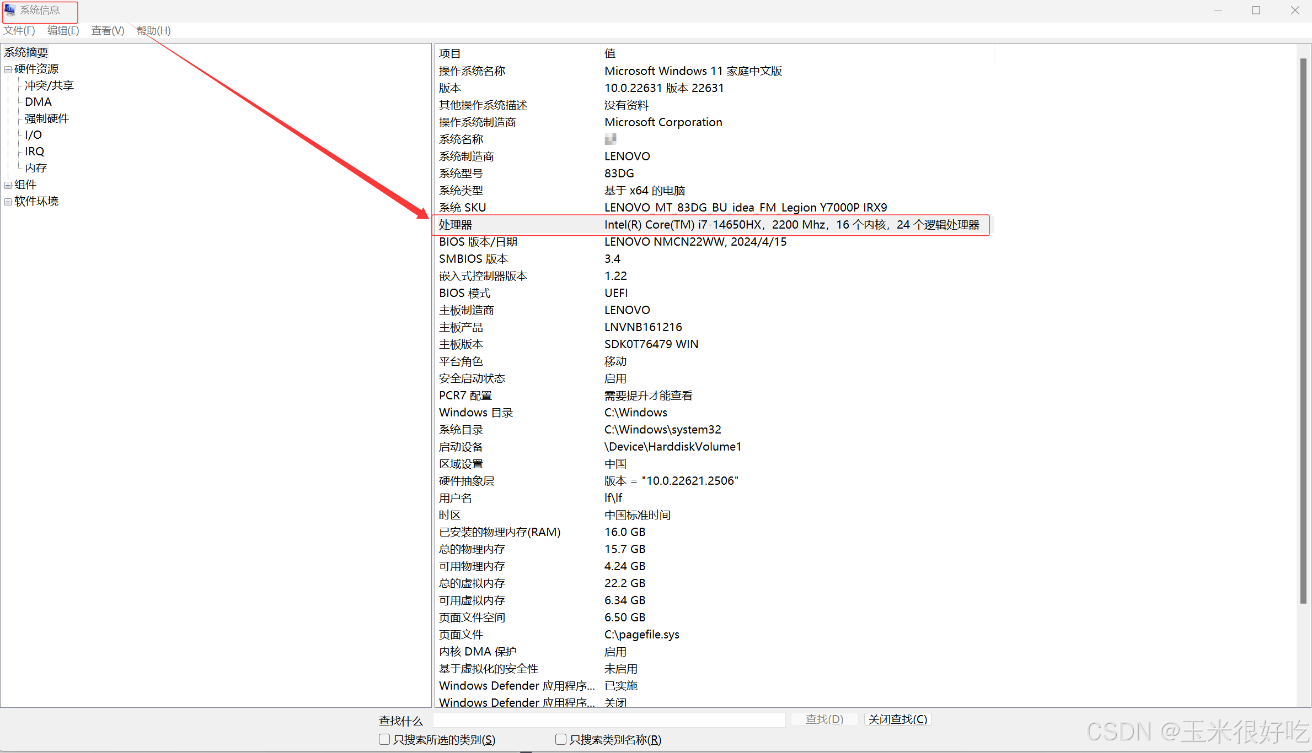Minimize the System Information window
The image size is (1312, 753).
click(1218, 10)
